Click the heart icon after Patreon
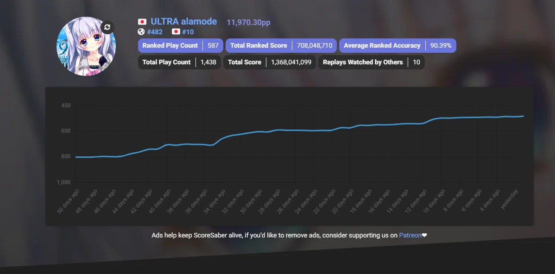This screenshot has height=274, width=555. click(x=424, y=235)
